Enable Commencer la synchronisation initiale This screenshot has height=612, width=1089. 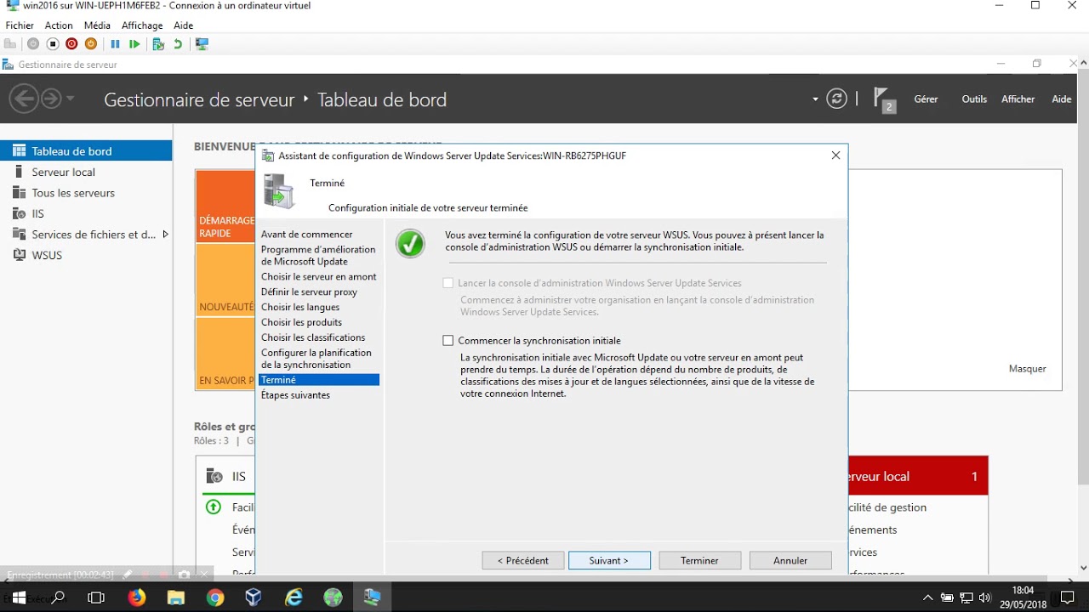point(448,341)
